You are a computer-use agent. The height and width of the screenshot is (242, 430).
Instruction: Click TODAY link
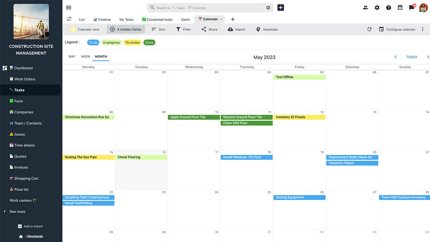pos(412,57)
